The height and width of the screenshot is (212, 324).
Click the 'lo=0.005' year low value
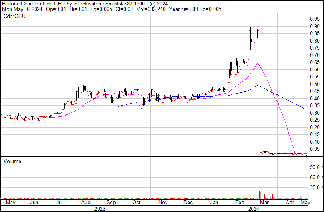point(211,9)
